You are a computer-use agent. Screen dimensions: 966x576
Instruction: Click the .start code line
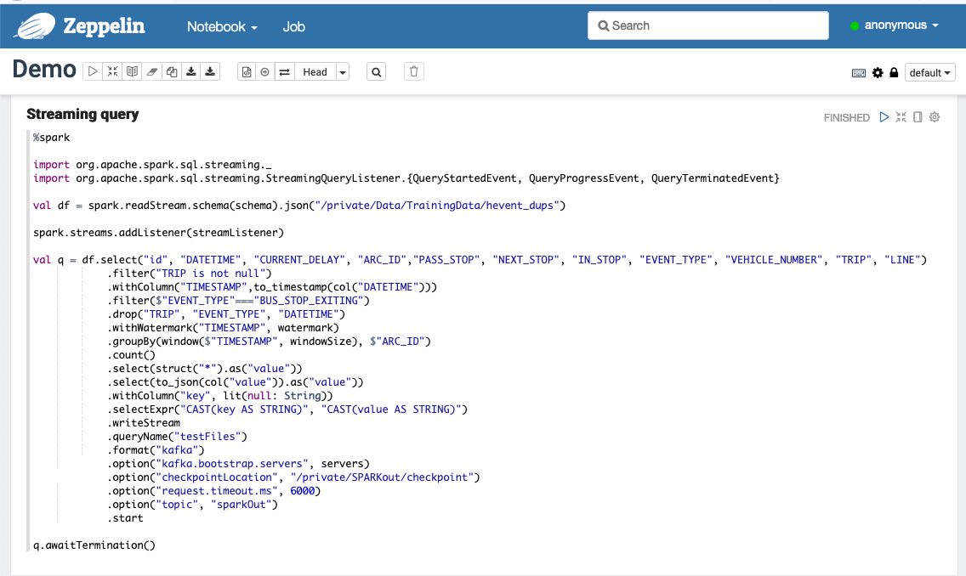coord(126,518)
